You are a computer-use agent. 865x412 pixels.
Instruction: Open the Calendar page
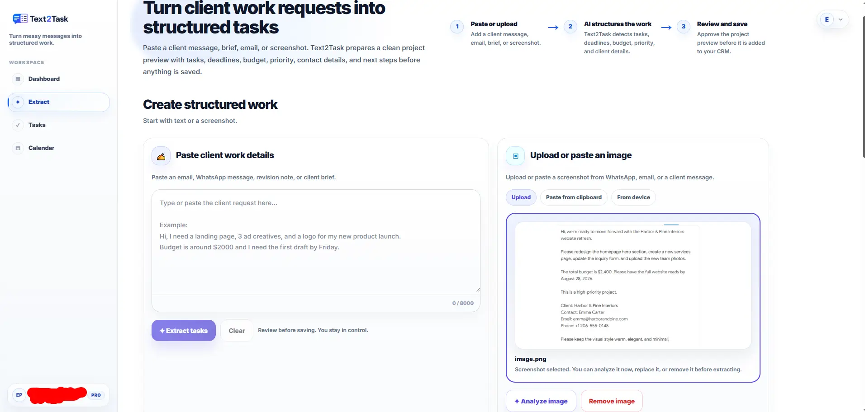[59, 148]
